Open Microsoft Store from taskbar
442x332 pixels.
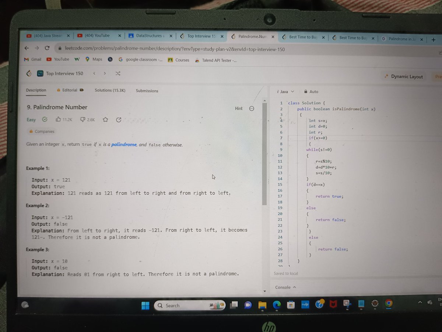(291, 304)
